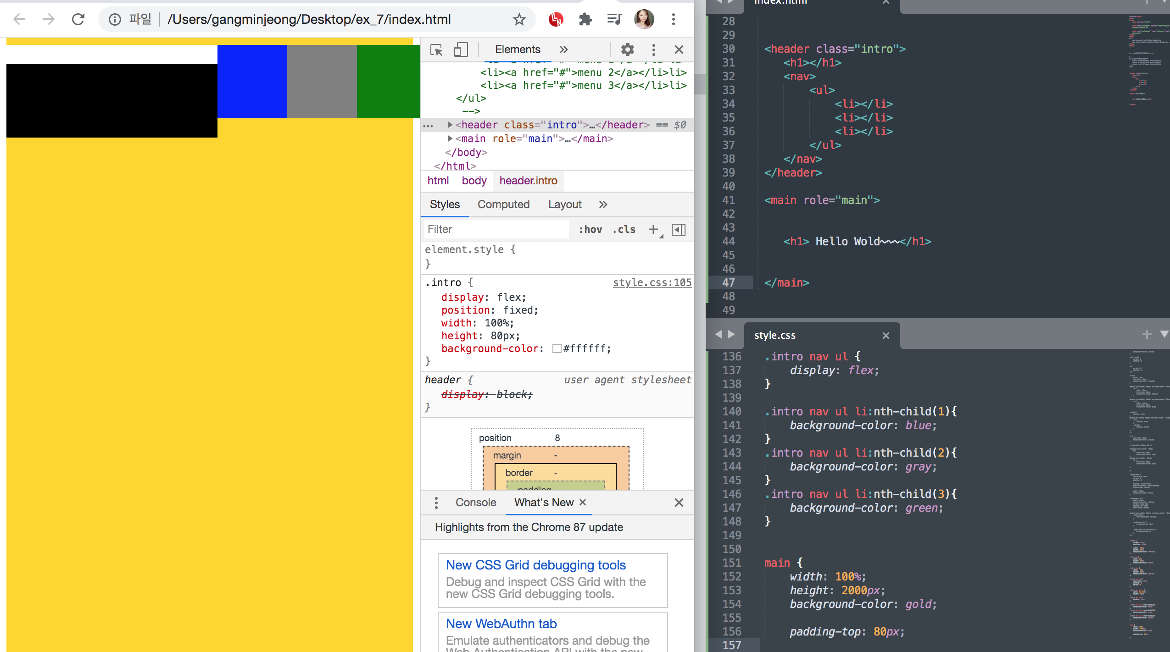Open the Chrome extensions puzzle icon
The width and height of the screenshot is (1170, 652).
[585, 19]
